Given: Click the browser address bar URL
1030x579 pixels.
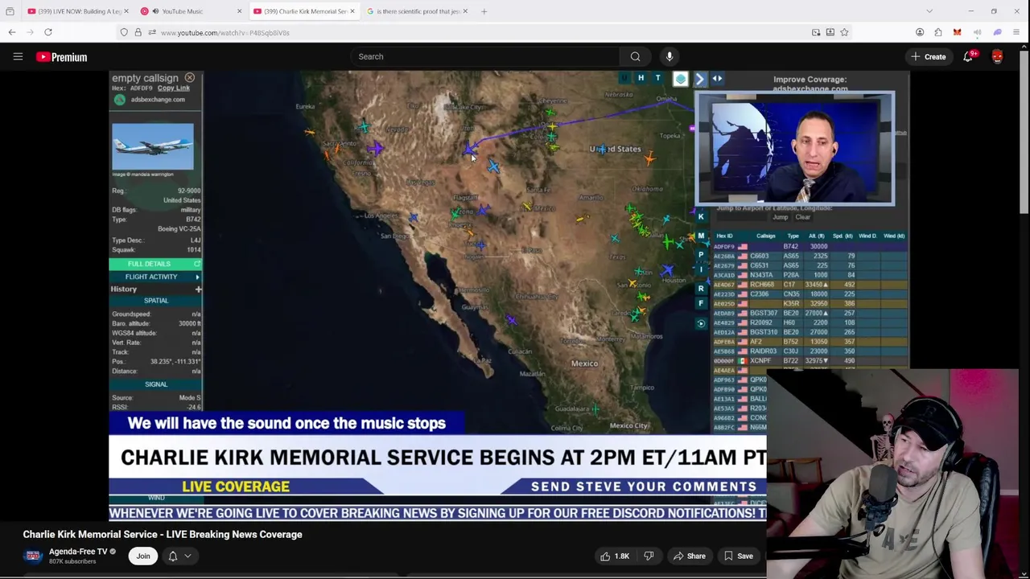Looking at the screenshot, I should click(225, 32).
